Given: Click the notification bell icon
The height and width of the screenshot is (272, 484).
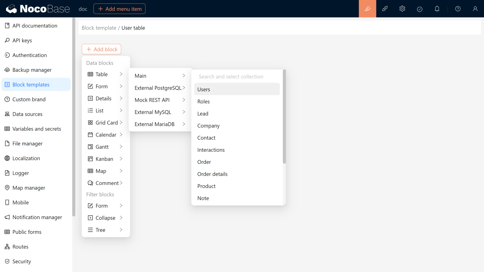Looking at the screenshot, I should (437, 9).
